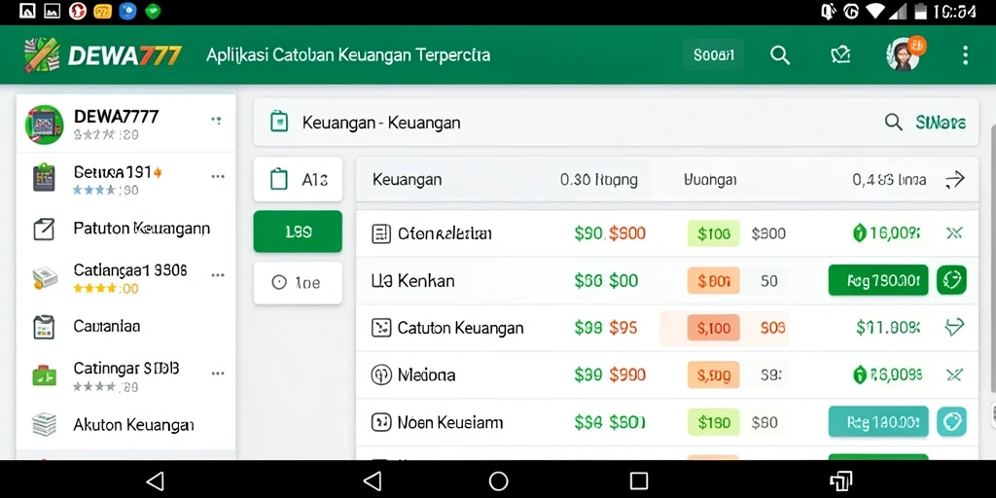
Task: Click the Keuangan - Keuangan clipboard icon
Action: pyautogui.click(x=279, y=122)
